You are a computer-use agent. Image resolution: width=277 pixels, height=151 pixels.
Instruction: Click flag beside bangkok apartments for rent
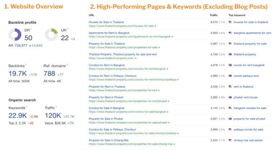click(230, 33)
